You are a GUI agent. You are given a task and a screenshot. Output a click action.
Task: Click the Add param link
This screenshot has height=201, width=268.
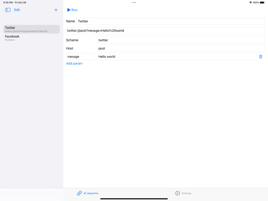coord(74,64)
